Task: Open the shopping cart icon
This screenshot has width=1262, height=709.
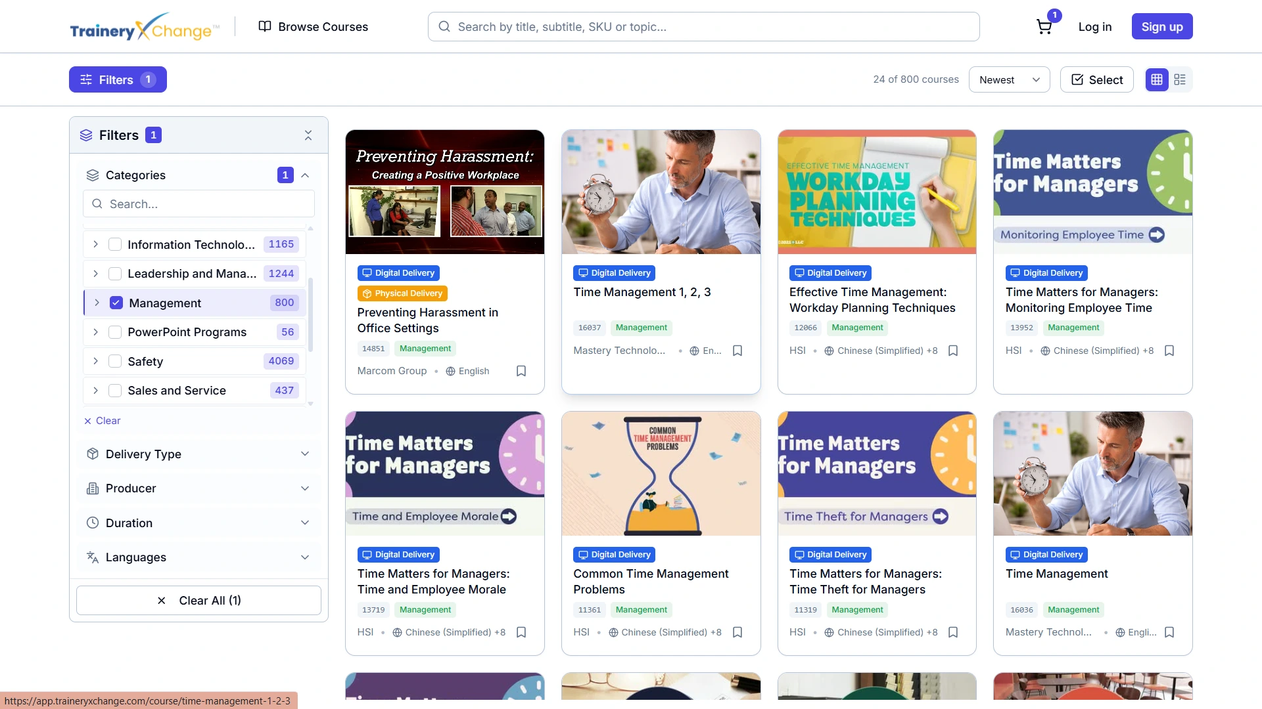Action: click(1044, 27)
